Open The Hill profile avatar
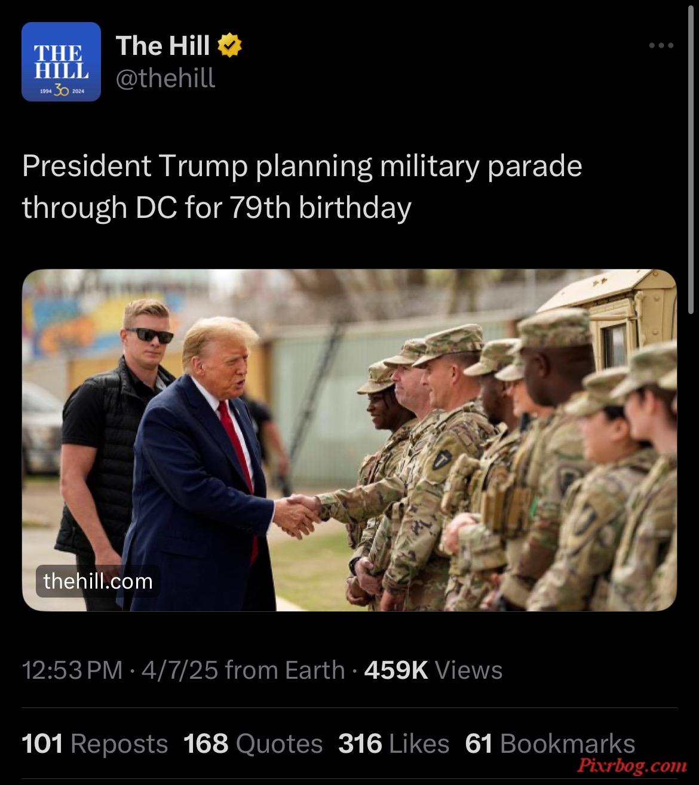The height and width of the screenshot is (785, 699). [61, 61]
